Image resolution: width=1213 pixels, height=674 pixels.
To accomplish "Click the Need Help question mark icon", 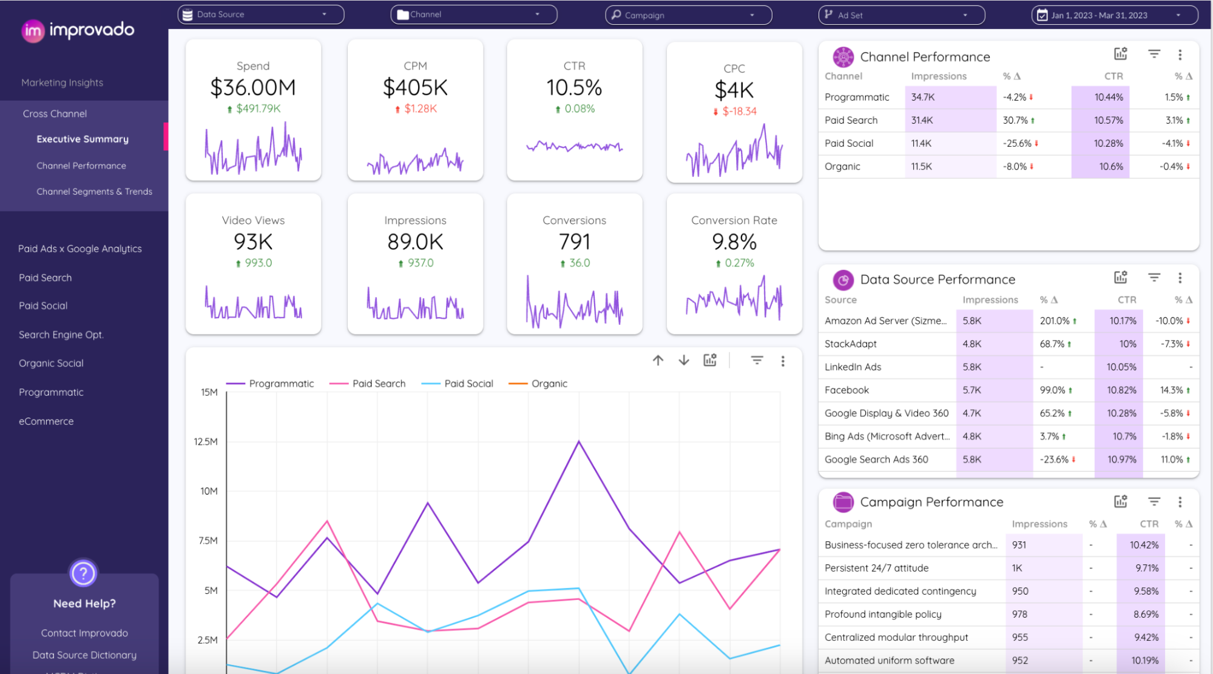I will click(x=83, y=573).
